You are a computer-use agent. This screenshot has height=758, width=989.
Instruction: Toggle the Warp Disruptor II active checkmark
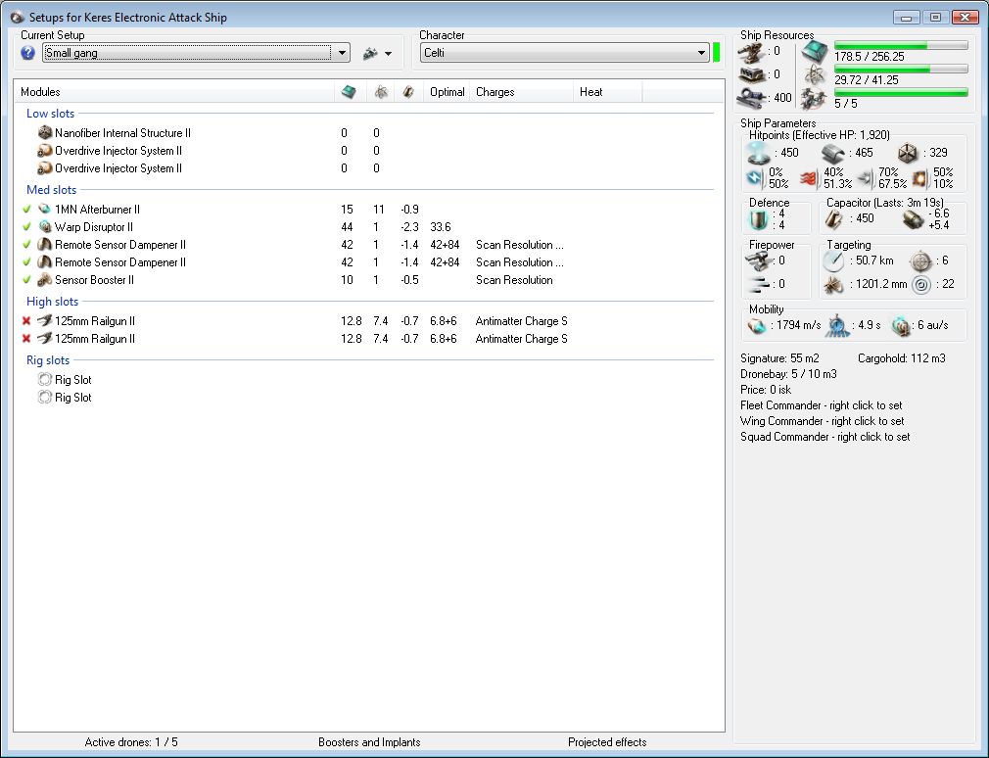(x=26, y=227)
